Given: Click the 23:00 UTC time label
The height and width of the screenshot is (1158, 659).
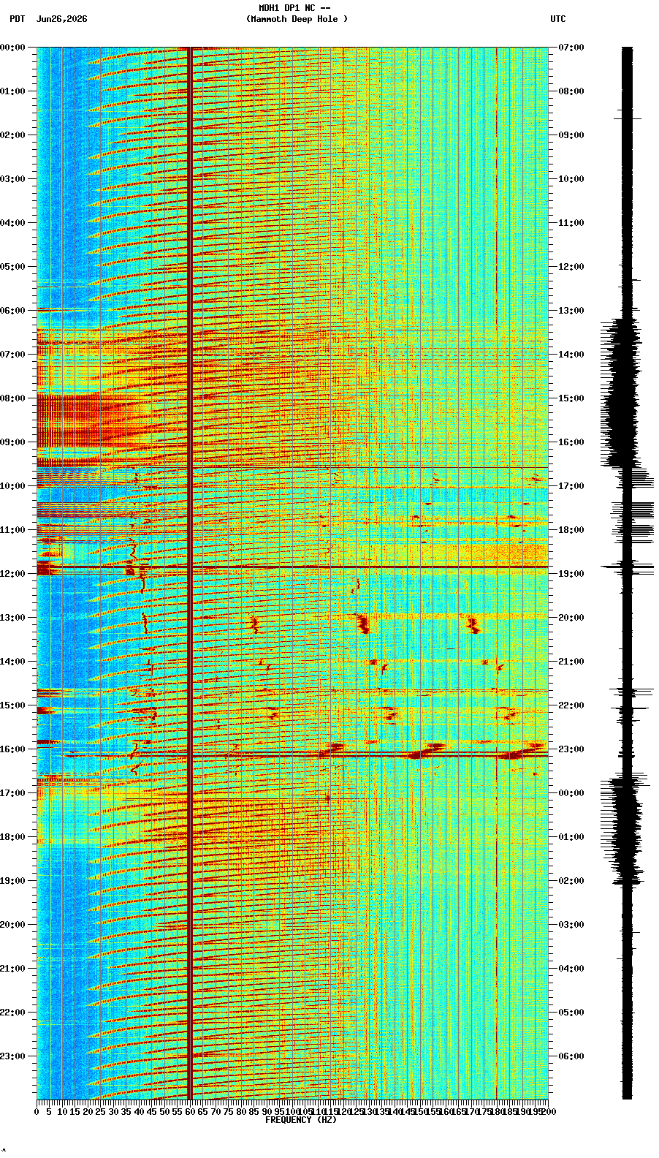Looking at the screenshot, I should [x=571, y=749].
